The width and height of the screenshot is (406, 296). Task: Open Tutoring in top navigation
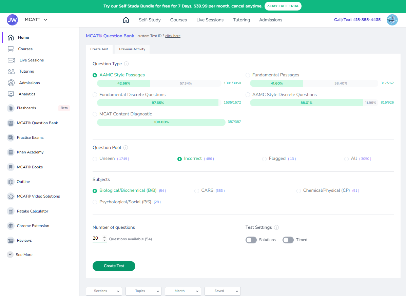(x=241, y=20)
